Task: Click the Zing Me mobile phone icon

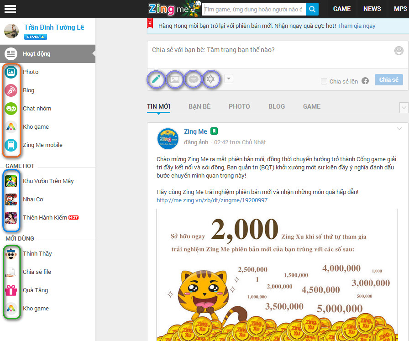Action: (11, 145)
